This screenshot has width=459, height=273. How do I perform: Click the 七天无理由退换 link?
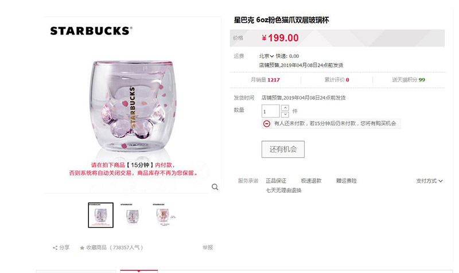coord(283,190)
